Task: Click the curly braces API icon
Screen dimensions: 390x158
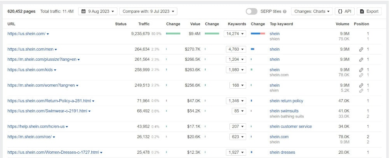Action: pos(340,11)
